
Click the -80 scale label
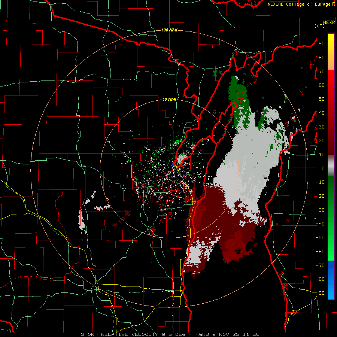click(x=320, y=279)
